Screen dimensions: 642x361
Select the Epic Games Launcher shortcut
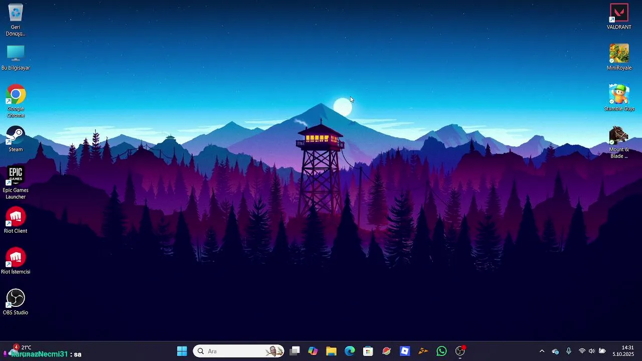pyautogui.click(x=16, y=183)
